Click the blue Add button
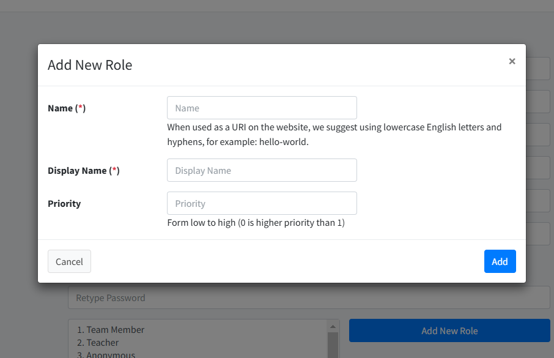554x358 pixels. [x=500, y=261]
